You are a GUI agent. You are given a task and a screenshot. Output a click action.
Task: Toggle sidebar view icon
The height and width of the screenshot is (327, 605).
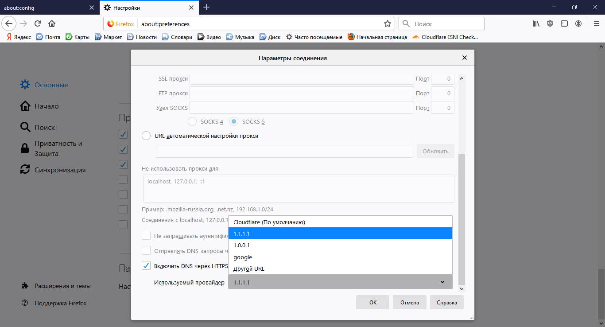point(564,23)
